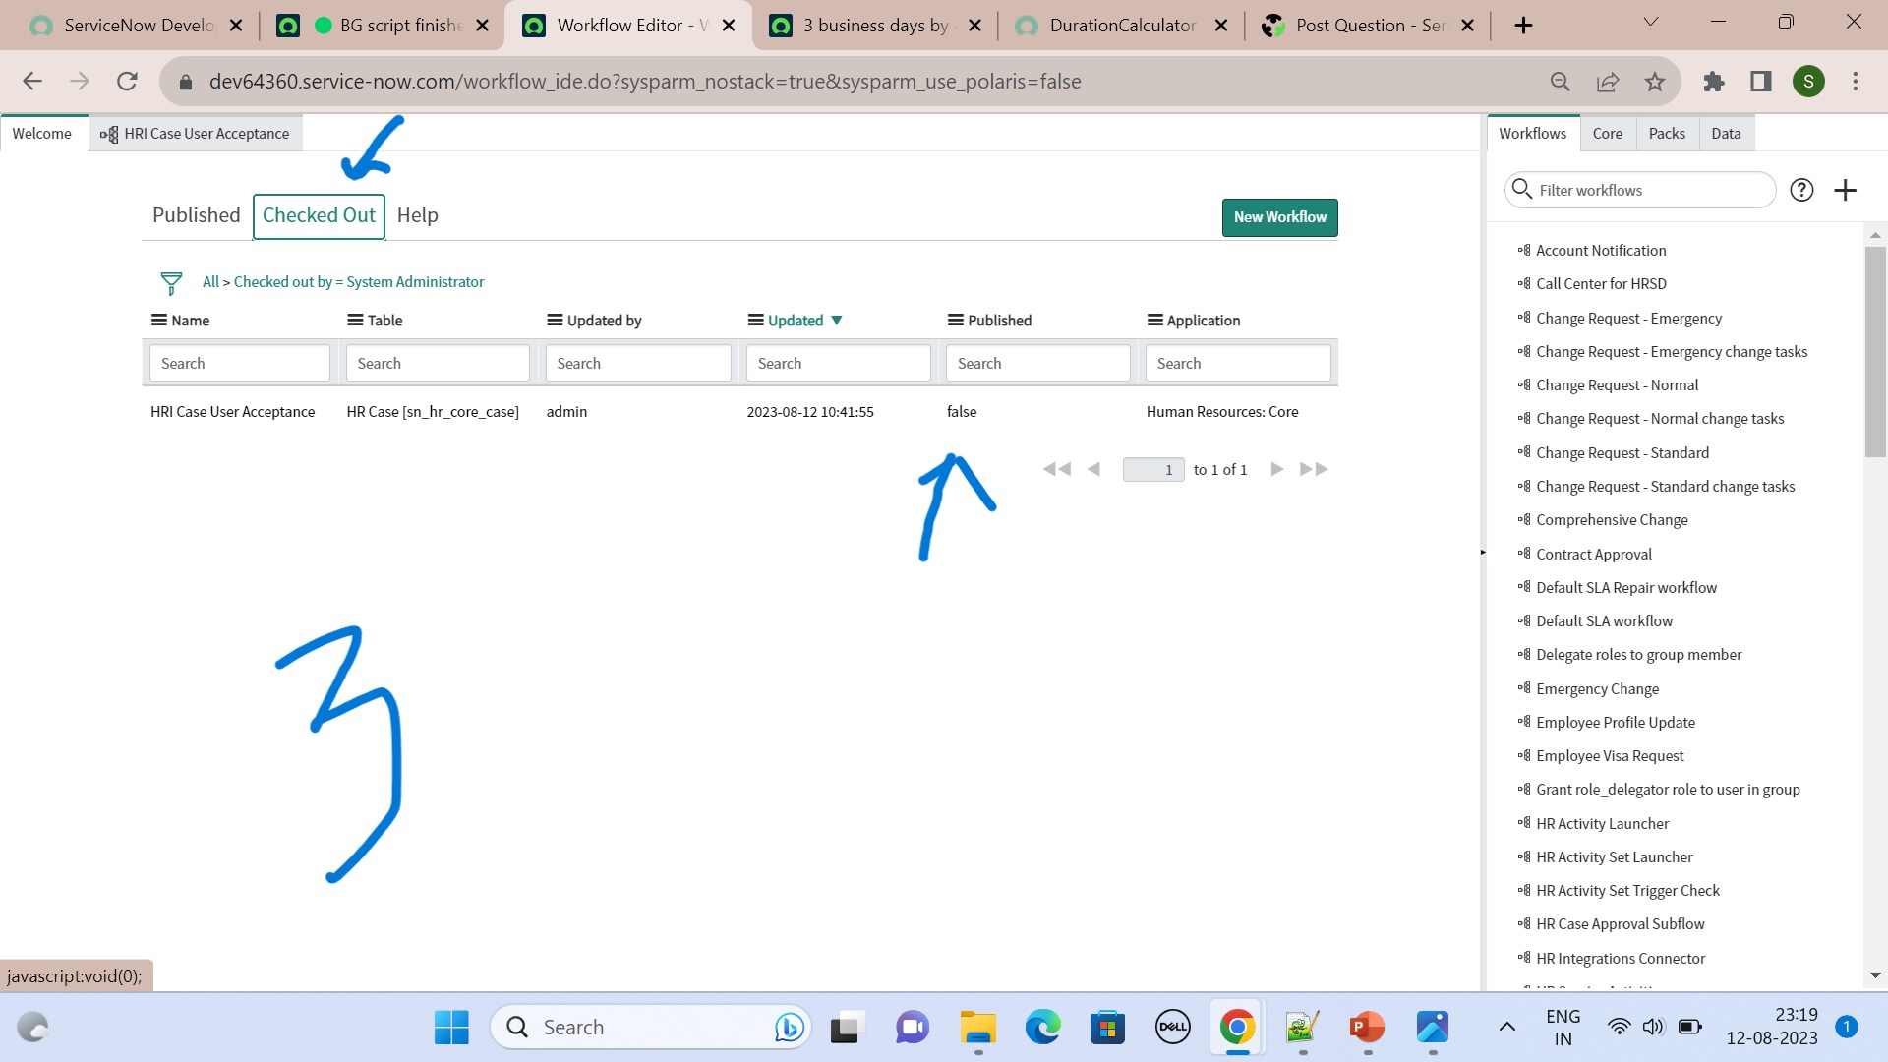This screenshot has width=1888, height=1062.
Task: Open Default SLA workflow item
Action: (1604, 621)
